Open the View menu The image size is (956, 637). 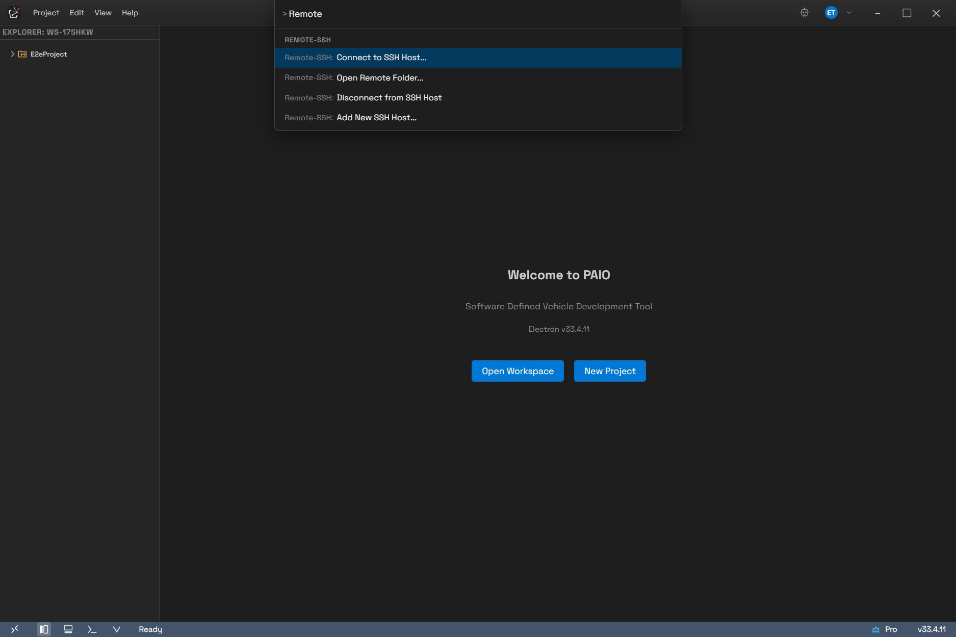pyautogui.click(x=103, y=13)
